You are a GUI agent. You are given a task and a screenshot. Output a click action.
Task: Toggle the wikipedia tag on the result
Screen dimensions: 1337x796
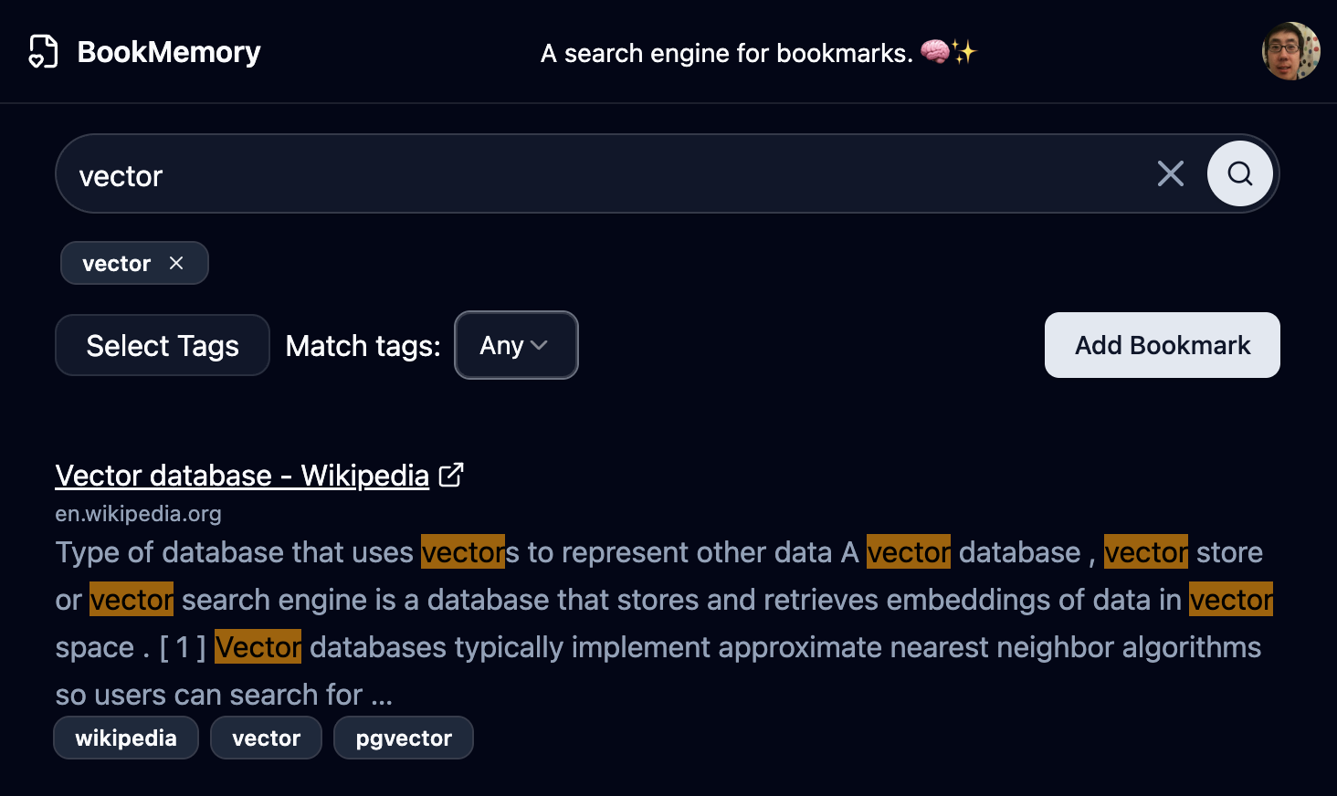tap(126, 738)
